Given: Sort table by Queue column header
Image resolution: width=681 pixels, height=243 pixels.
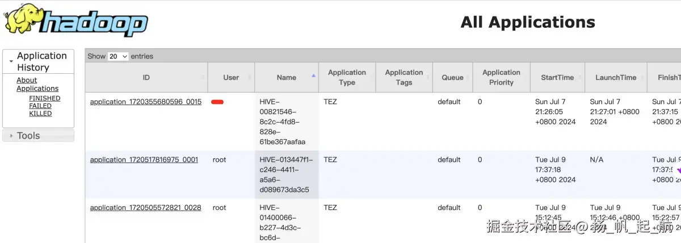Looking at the screenshot, I should [x=452, y=77].
